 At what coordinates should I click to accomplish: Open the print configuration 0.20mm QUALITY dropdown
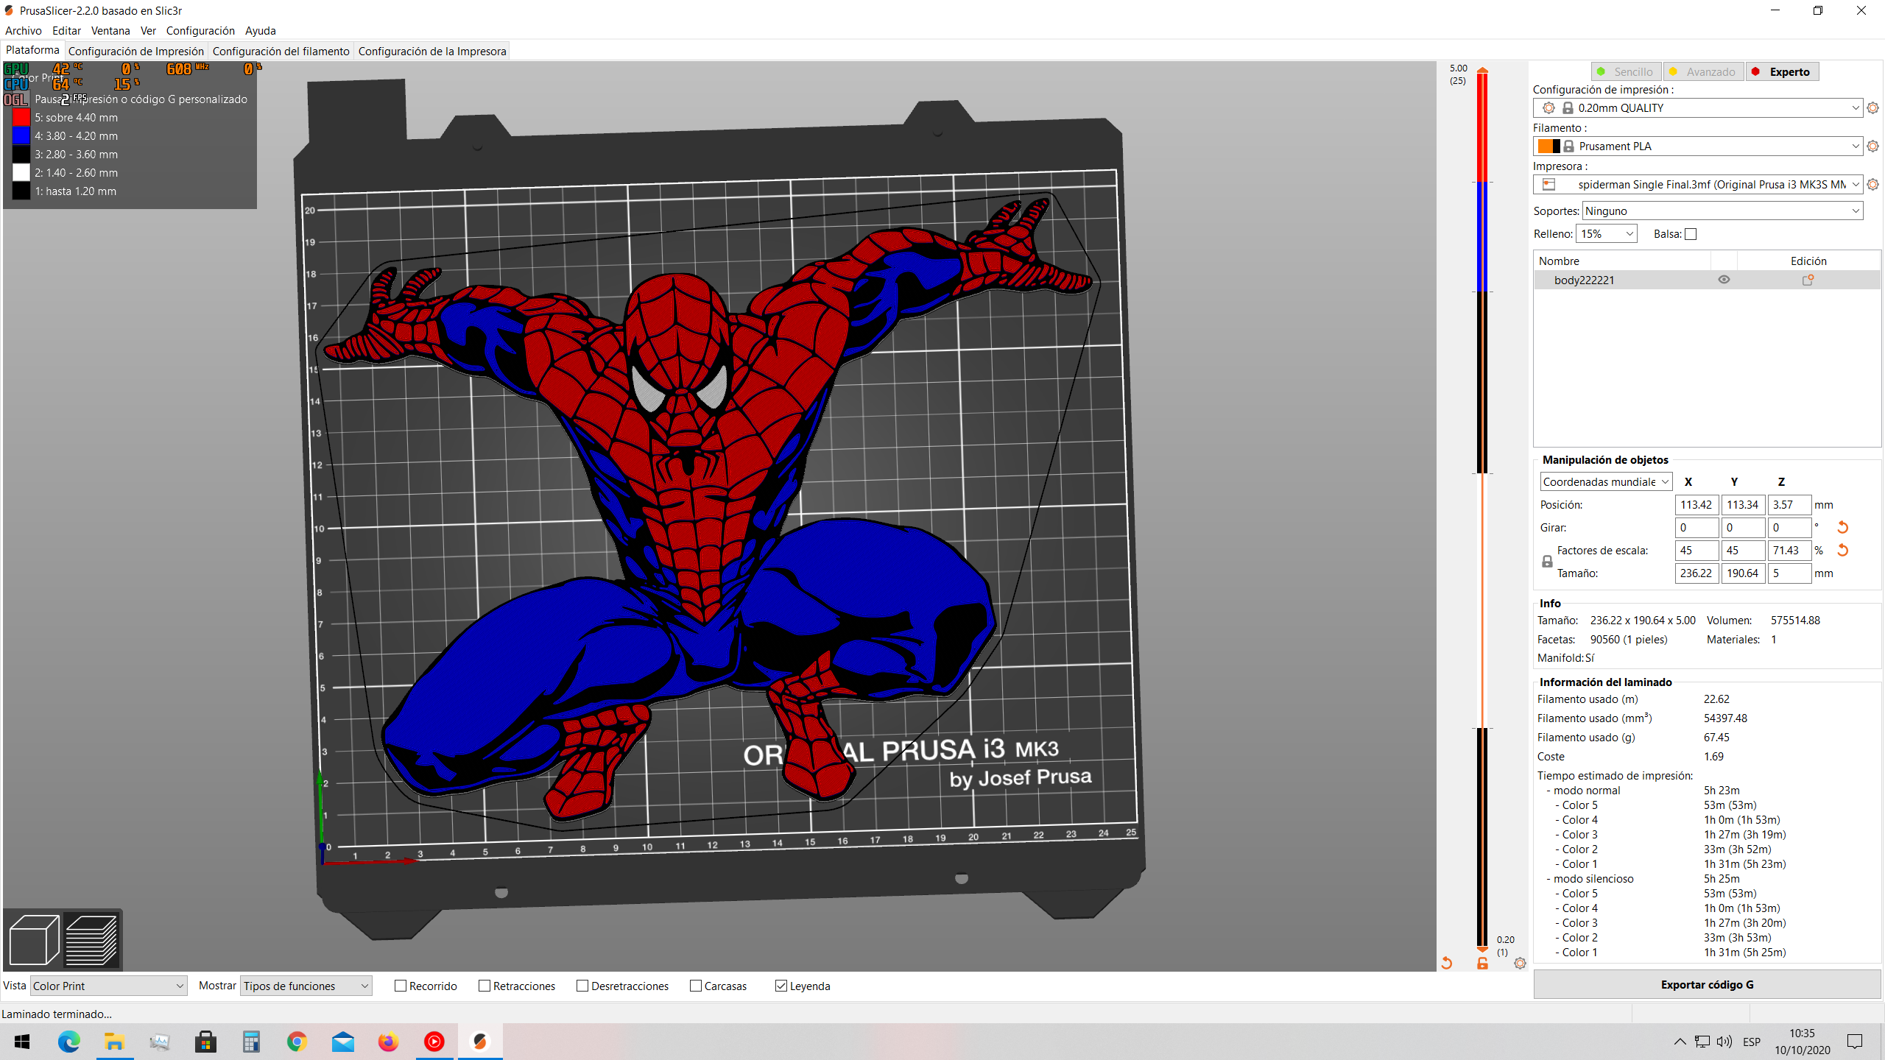tap(1698, 108)
